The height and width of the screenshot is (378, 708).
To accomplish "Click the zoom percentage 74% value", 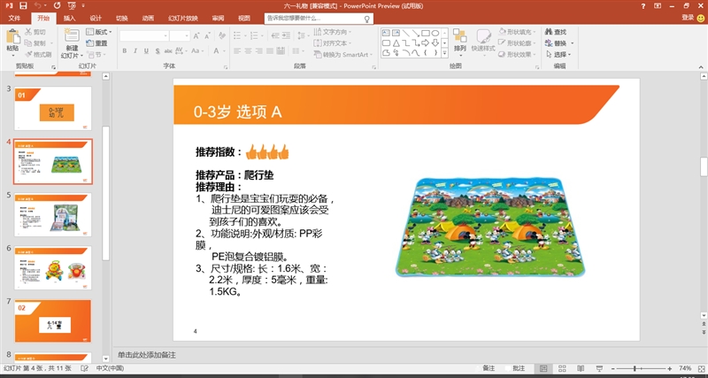I will pyautogui.click(x=685, y=368).
